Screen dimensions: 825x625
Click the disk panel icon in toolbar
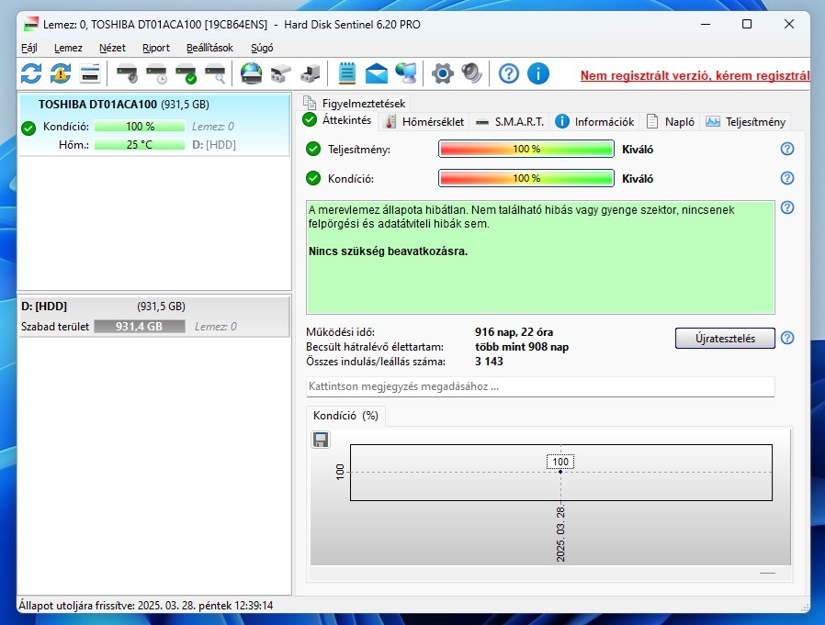tap(90, 73)
